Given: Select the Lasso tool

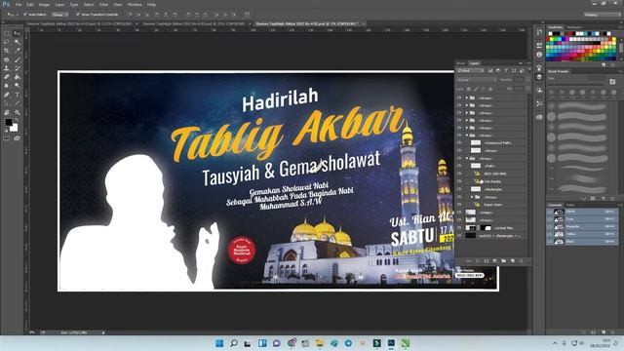Looking at the screenshot, I should 7,42.
